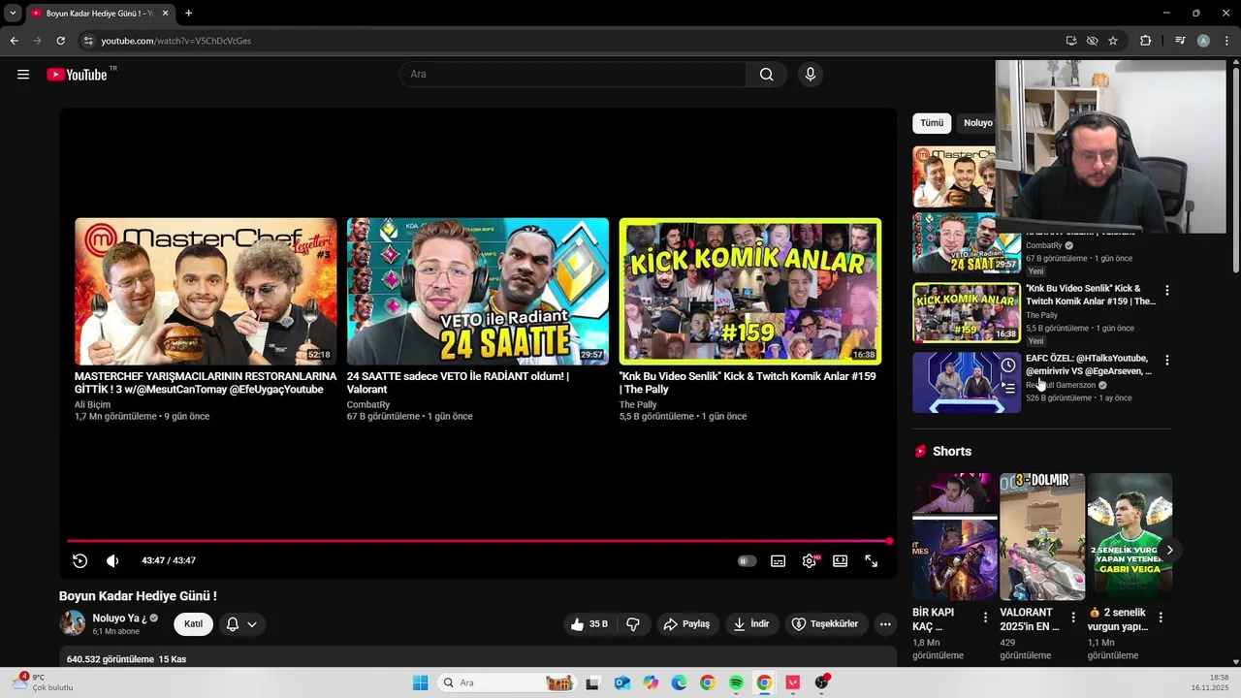Open a new browser tab
1241x698 pixels.
[x=188, y=14]
